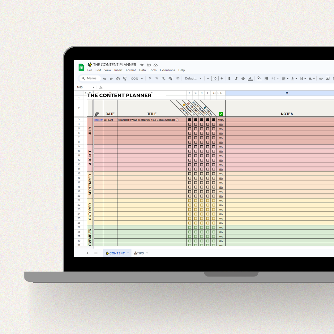Click the print icon
The height and width of the screenshot is (334, 334).
118,79
